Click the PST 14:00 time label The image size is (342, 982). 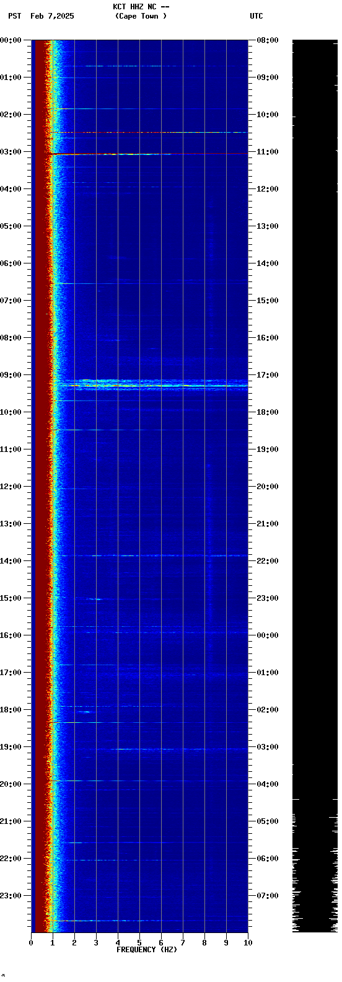(11, 561)
